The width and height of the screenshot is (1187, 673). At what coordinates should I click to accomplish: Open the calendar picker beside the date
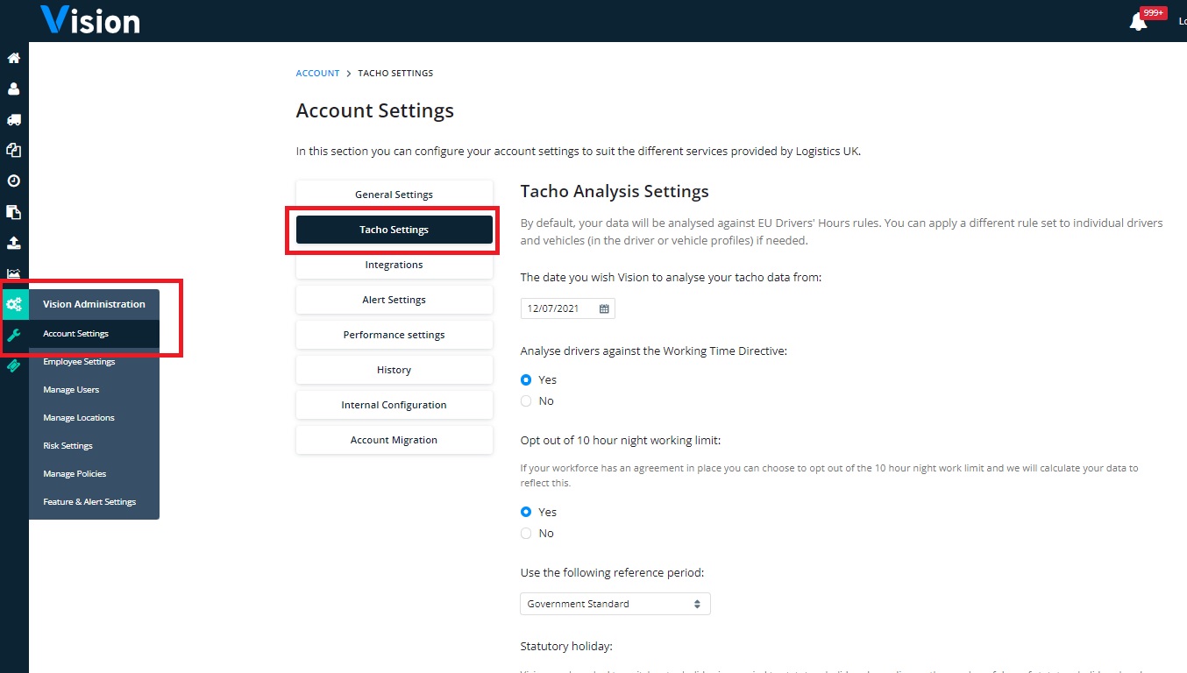604,308
